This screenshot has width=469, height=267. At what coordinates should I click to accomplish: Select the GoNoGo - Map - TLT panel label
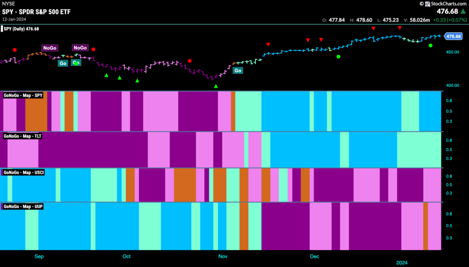22,136
